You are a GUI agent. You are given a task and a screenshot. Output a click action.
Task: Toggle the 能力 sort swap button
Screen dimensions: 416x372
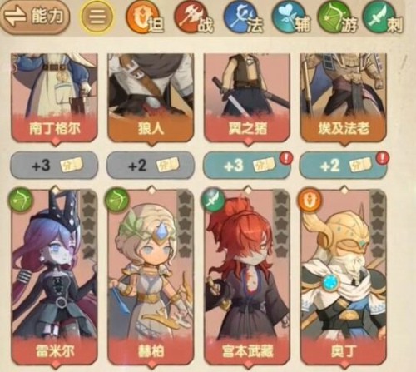[35, 17]
